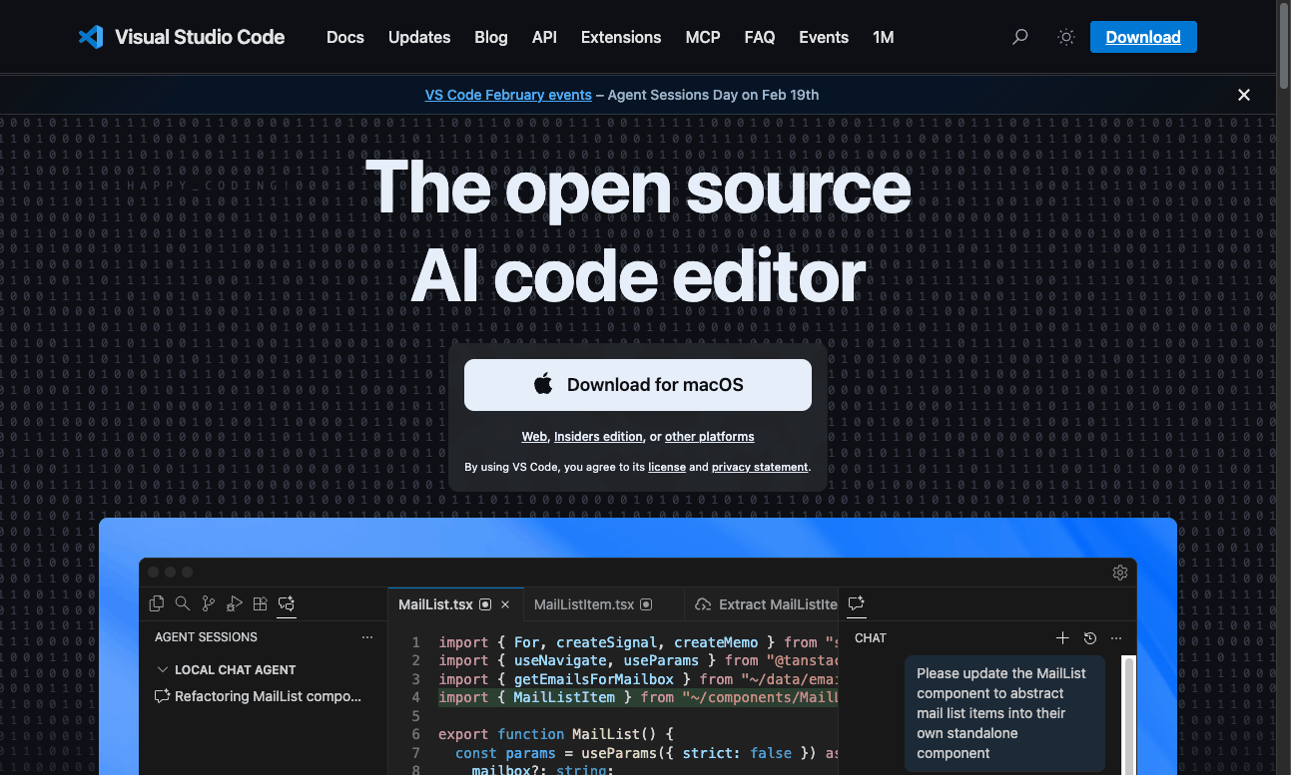Viewport: 1291px width, 775px height.
Task: Click the chat panel sparkle icon
Action: click(x=856, y=603)
